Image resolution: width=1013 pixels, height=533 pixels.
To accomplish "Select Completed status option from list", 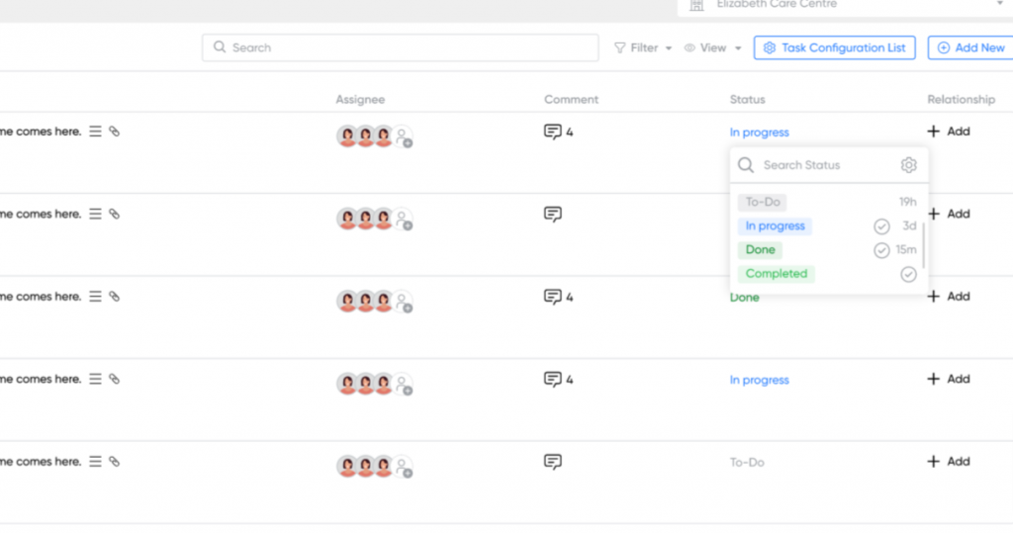I will pos(777,274).
